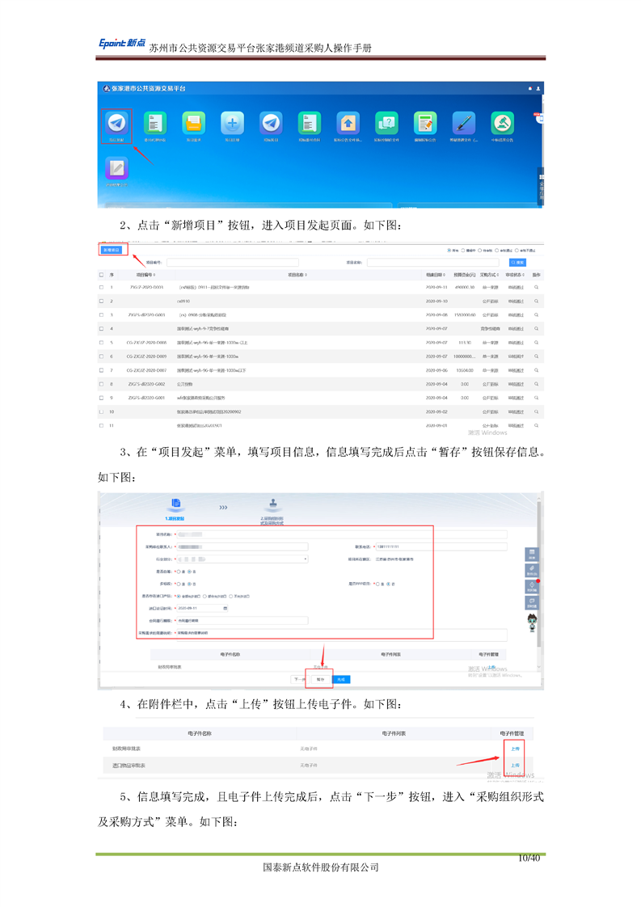Click the magnifier icon in table row 1
The width and height of the screenshot is (641, 907).
point(536,288)
